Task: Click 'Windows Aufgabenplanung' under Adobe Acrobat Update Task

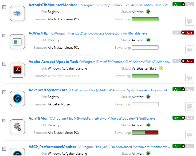Action: [x=67, y=69]
